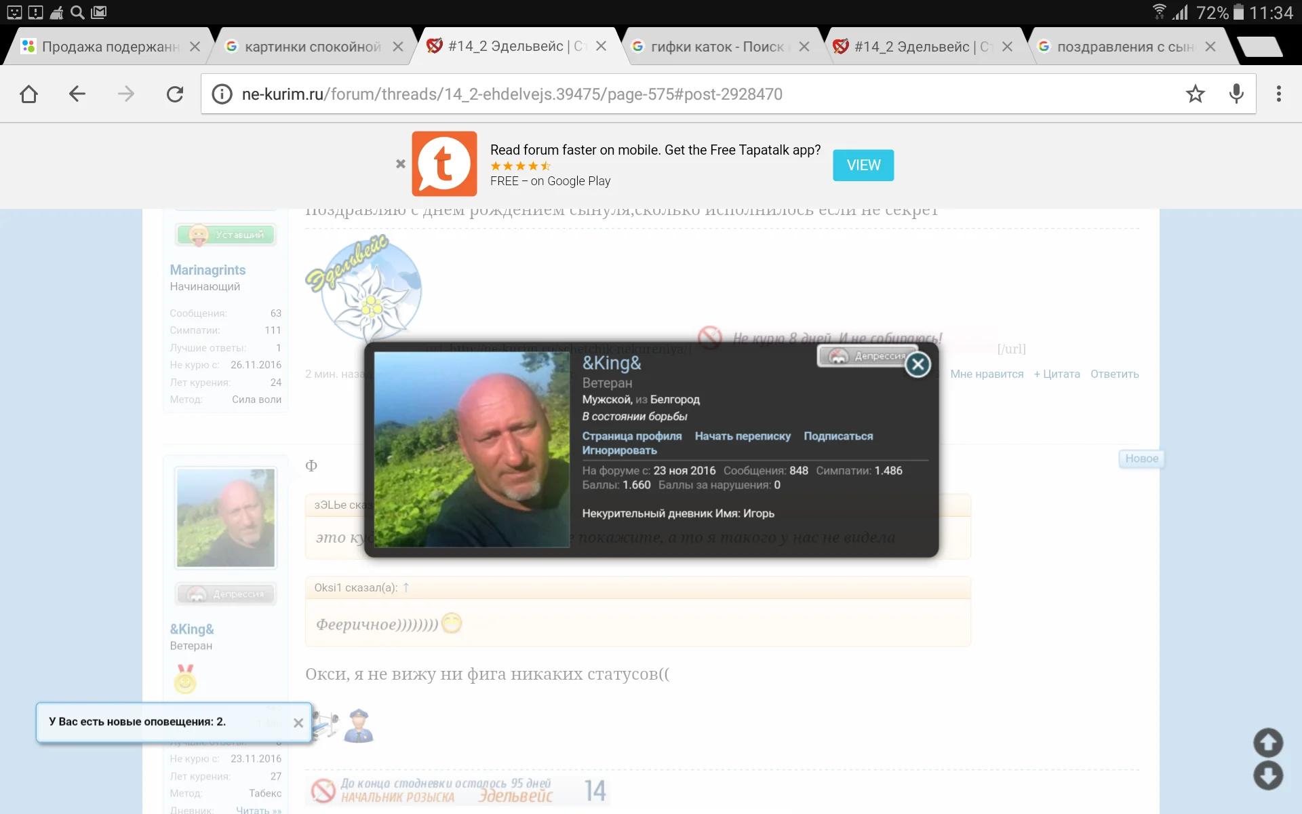This screenshot has width=1302, height=814.
Task: Bookmark this page with the star icon
Action: 1195,94
